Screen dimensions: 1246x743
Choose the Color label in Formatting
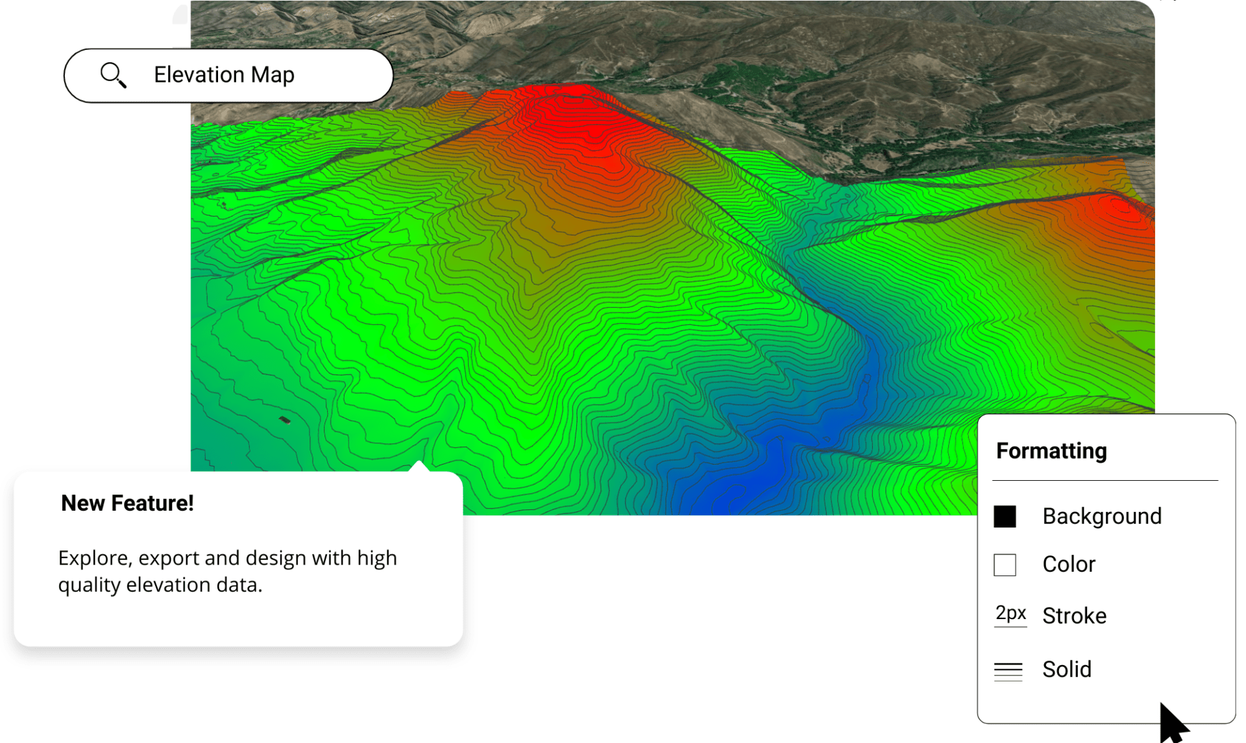[x=1068, y=565]
